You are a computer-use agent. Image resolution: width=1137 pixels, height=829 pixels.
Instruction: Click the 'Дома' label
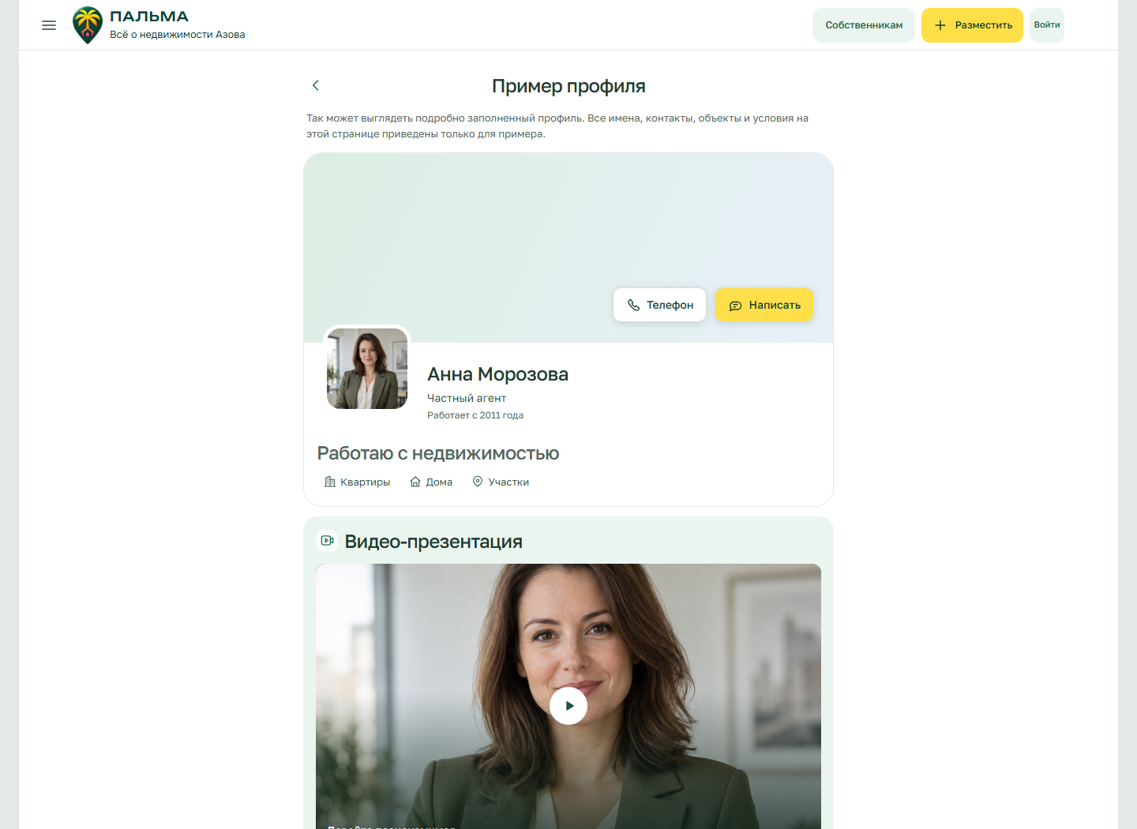439,482
